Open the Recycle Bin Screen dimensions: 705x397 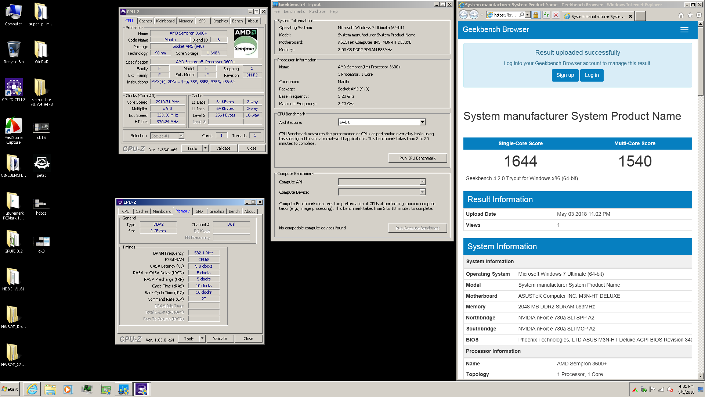tap(14, 52)
